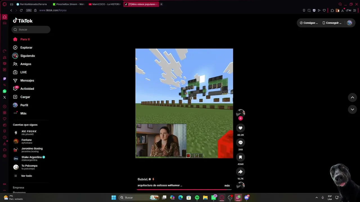
Task: Expand followed accounts with 'Ver todo'
Action: (x=26, y=176)
